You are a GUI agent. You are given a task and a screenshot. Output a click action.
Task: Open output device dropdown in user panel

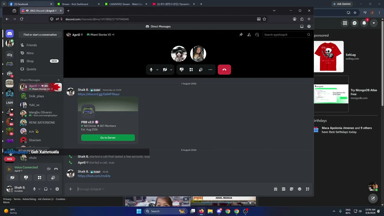(x=51, y=189)
